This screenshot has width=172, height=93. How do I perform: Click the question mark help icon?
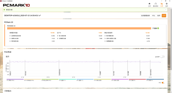pos(166,10)
